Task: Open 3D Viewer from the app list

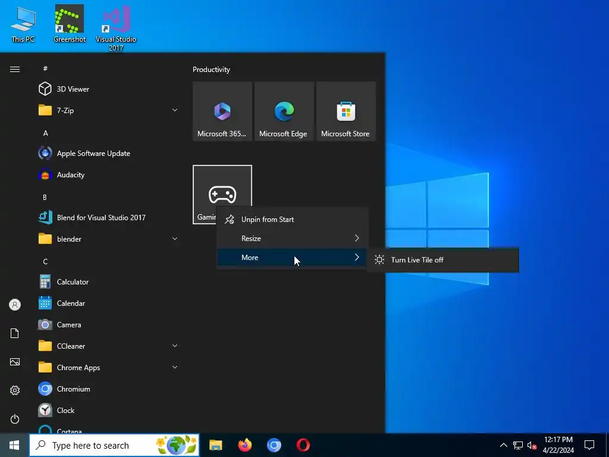Action: (x=109, y=89)
